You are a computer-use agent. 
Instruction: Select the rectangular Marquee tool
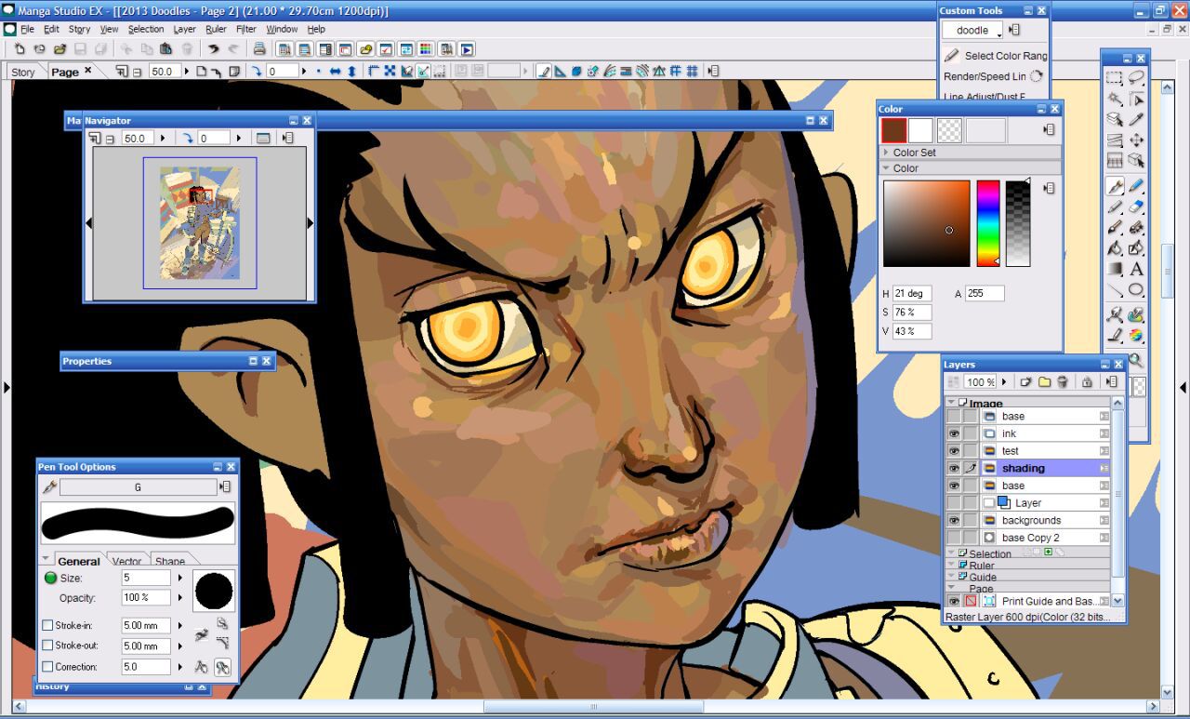pyautogui.click(x=1115, y=79)
